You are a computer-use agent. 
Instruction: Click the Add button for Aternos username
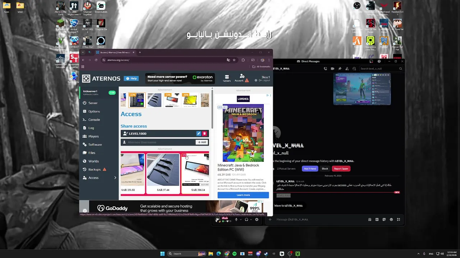coord(202,142)
